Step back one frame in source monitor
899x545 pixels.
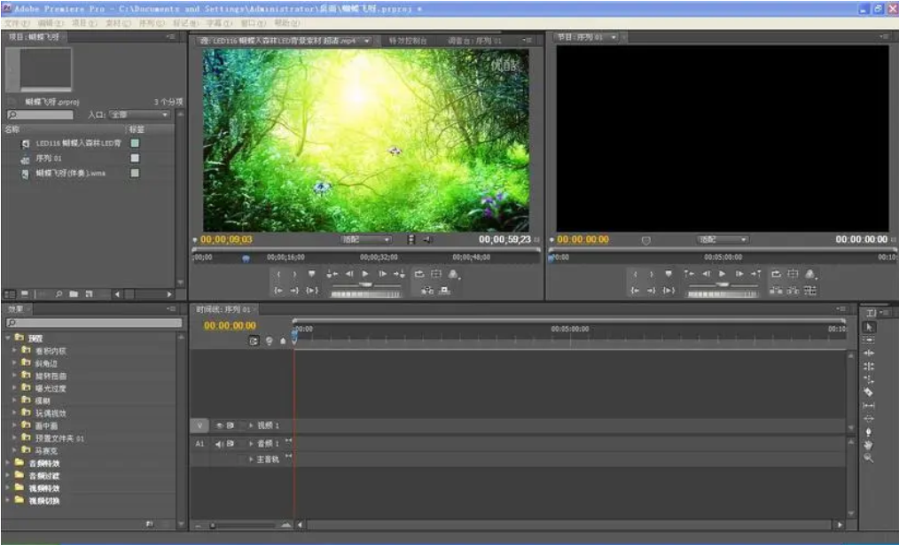click(x=349, y=275)
